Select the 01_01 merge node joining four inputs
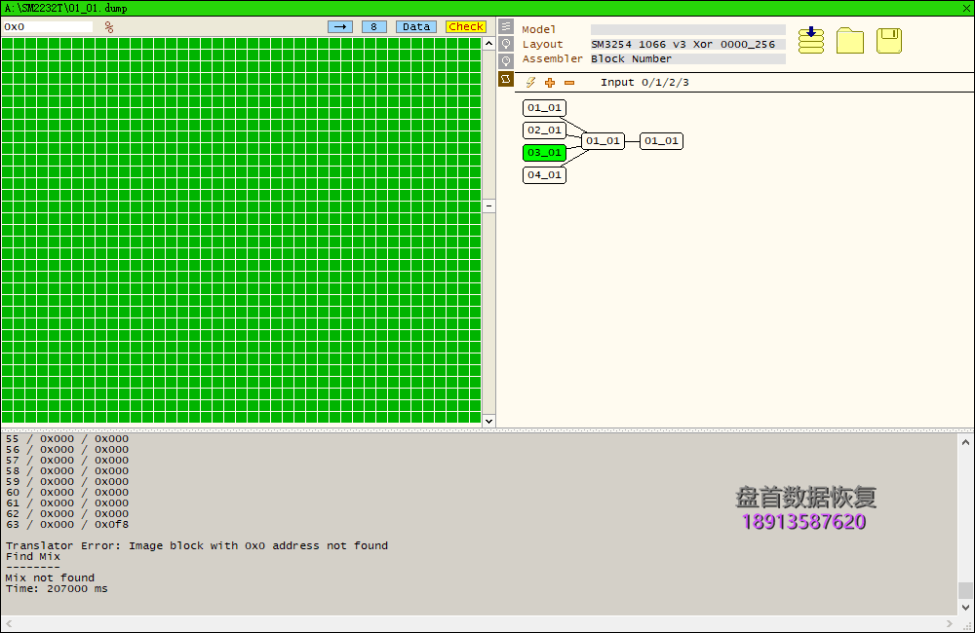 pyautogui.click(x=603, y=141)
